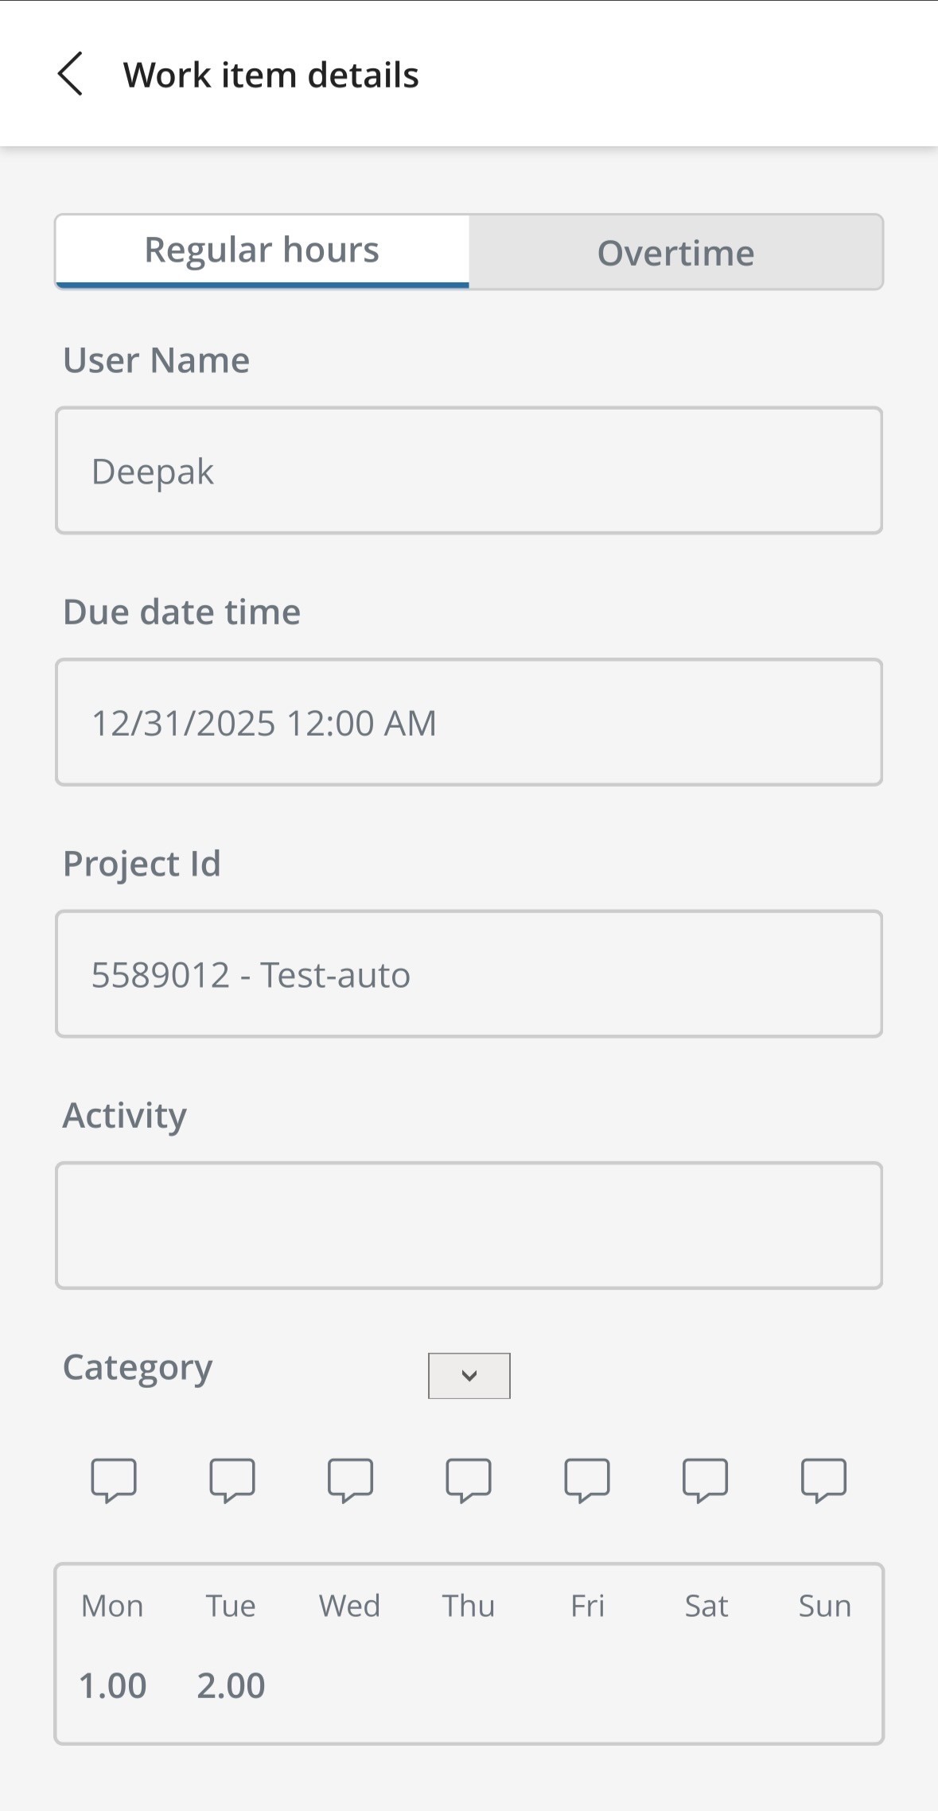Go back using the back arrow
Viewport: 938px width, 1811px height.
coord(70,75)
